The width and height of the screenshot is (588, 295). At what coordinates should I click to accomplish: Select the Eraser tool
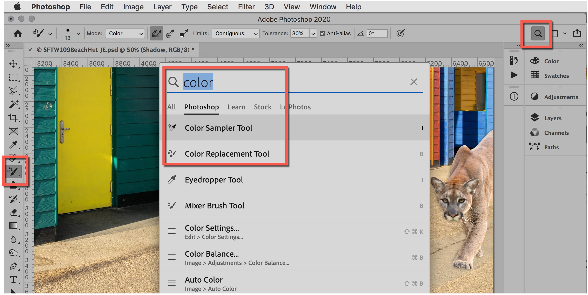13,213
